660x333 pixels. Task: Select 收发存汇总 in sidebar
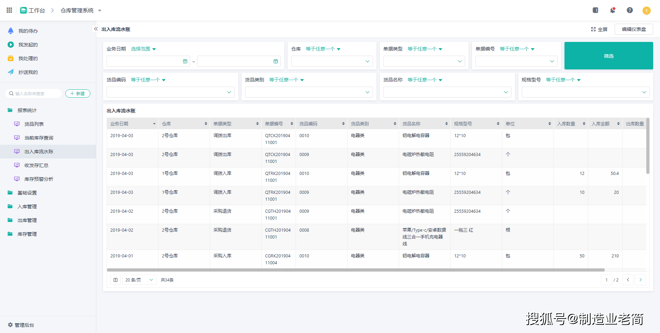pos(36,165)
